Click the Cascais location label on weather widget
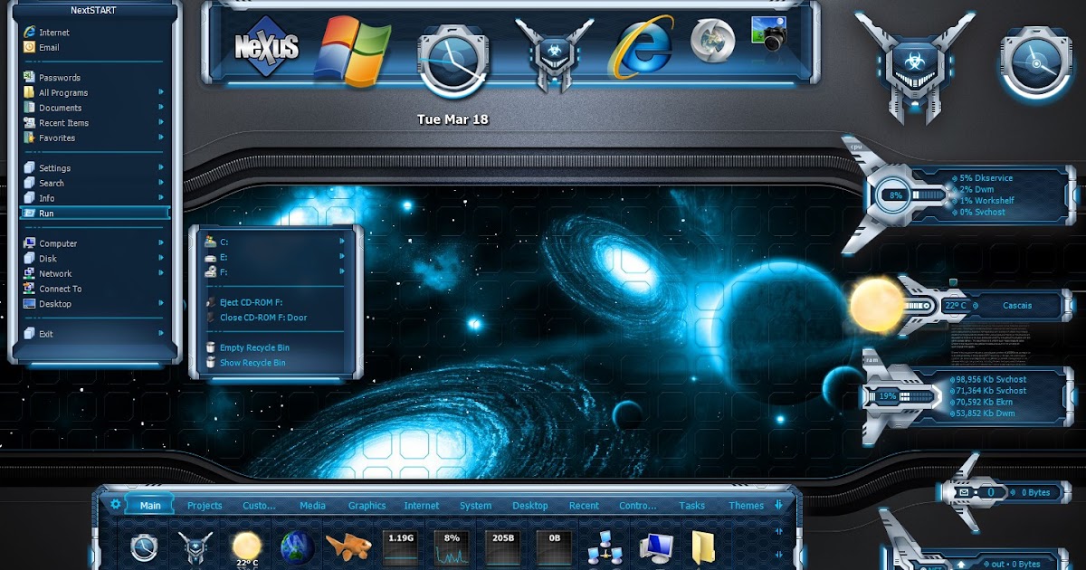Viewport: 1086px width, 570px height. tap(1017, 306)
